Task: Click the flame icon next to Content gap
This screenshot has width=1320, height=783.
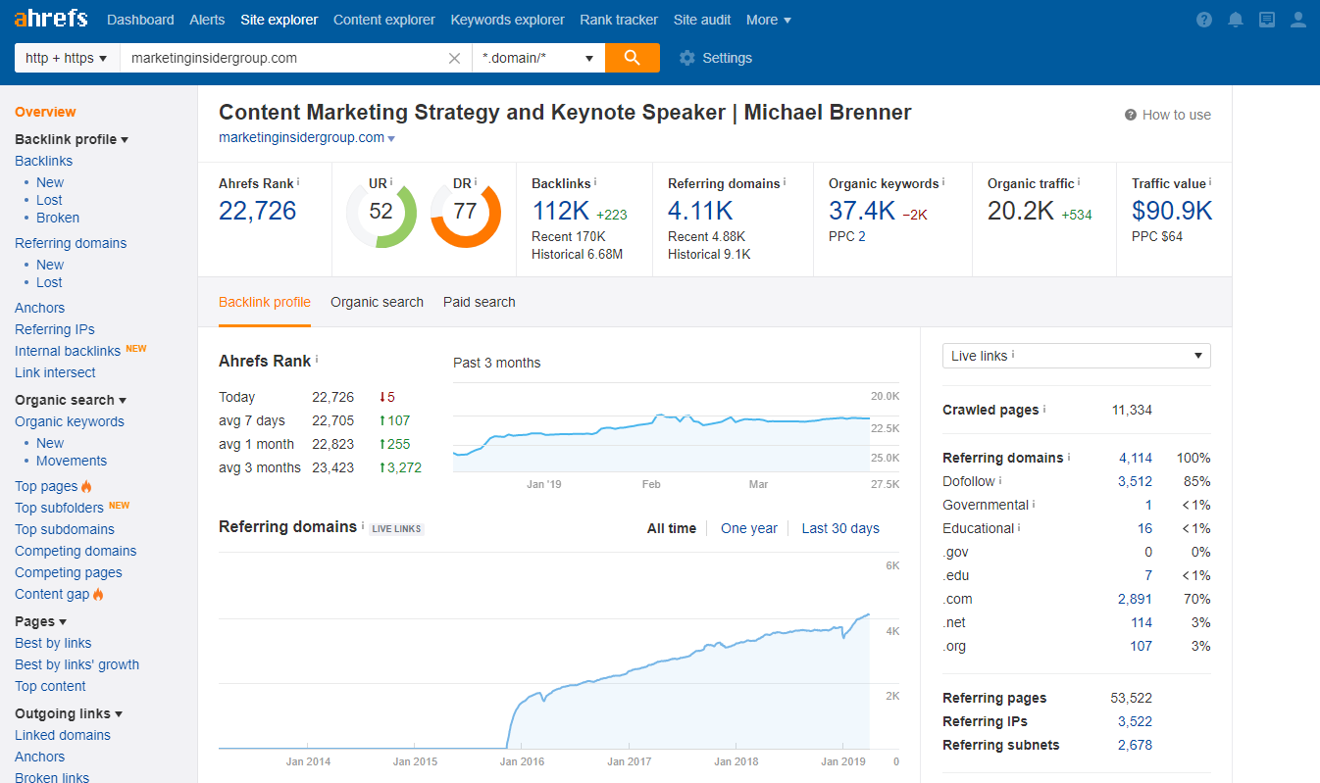Action: (x=98, y=594)
